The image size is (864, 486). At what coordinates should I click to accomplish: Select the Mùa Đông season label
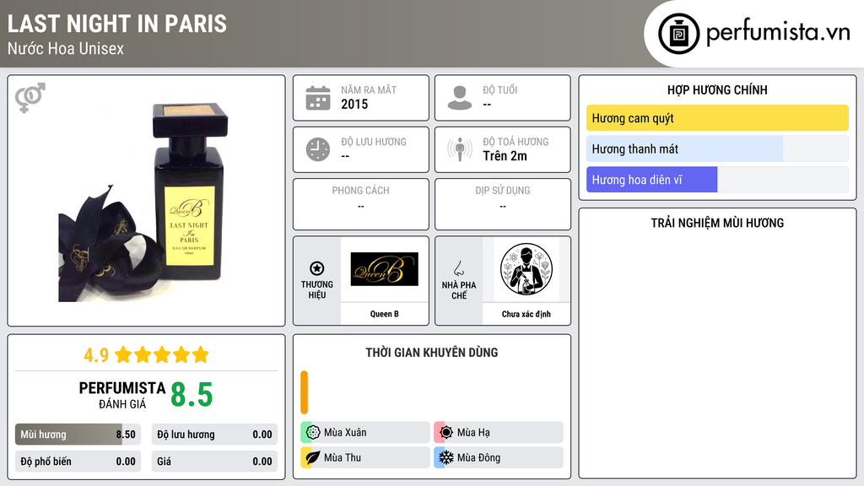479,457
